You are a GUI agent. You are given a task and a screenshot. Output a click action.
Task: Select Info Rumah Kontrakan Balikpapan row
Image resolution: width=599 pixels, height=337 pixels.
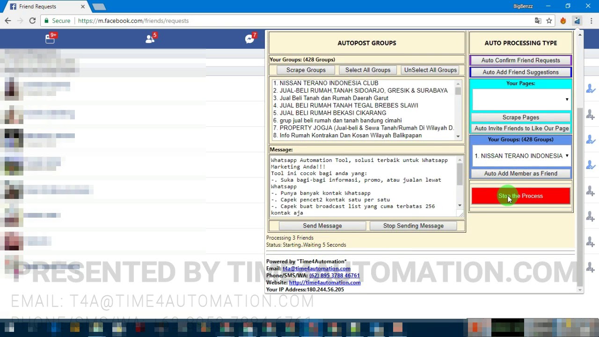[363, 135]
